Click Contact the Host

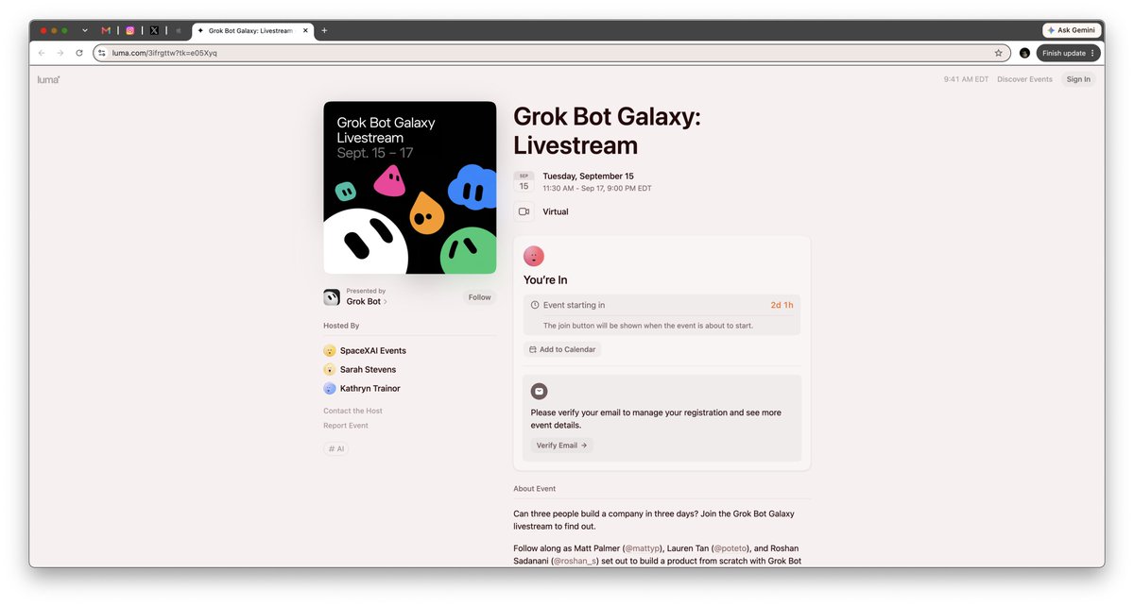[352, 411]
